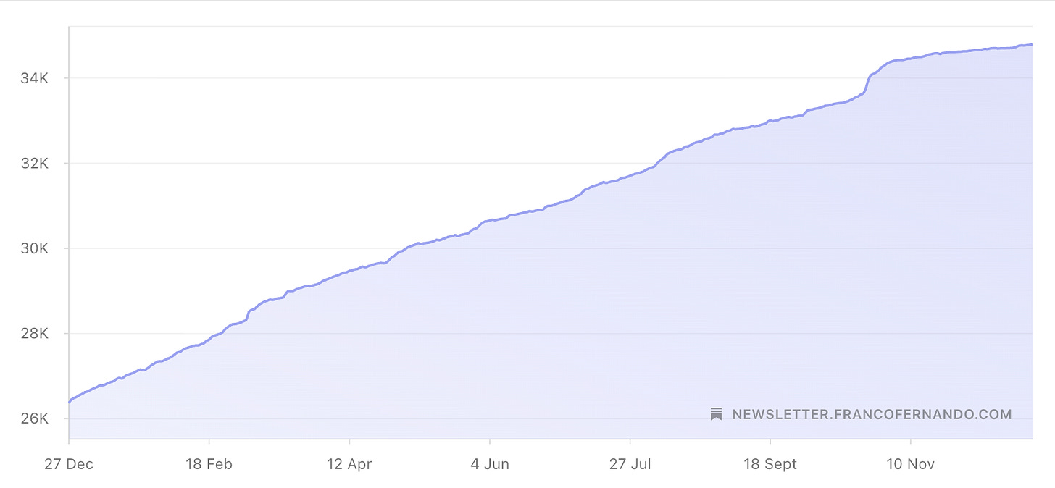Click the 28K y-axis label
The height and width of the screenshot is (488, 1055).
click(34, 334)
